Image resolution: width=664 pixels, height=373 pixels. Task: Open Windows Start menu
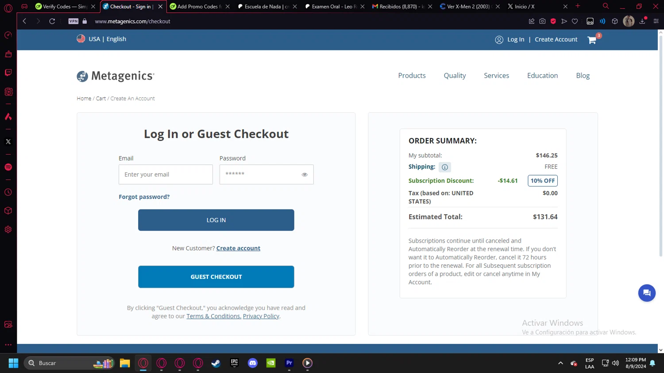[13, 363]
